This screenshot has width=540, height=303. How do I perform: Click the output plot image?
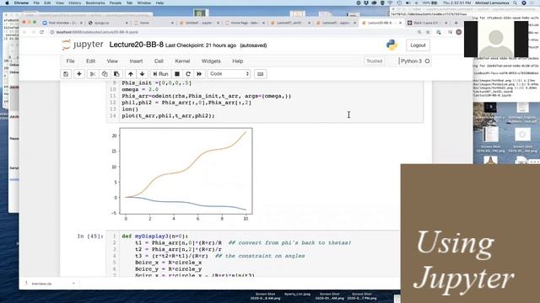click(x=181, y=174)
